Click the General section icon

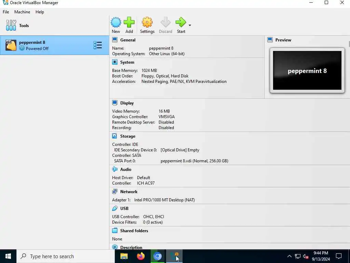point(115,40)
